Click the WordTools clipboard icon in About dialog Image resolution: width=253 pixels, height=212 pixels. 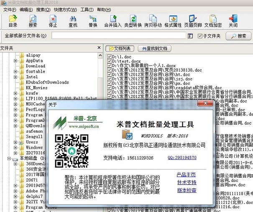127,134
